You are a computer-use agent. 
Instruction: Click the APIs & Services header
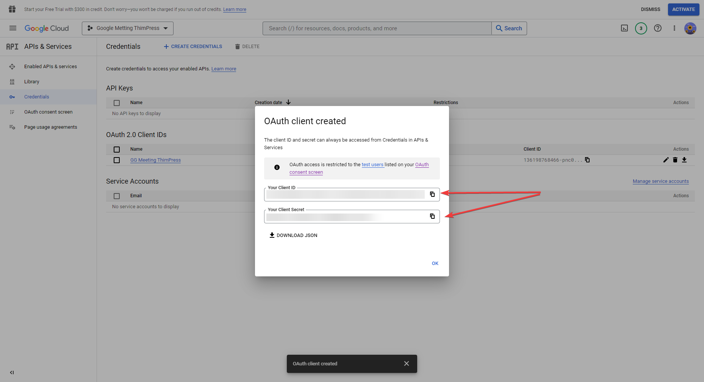click(48, 47)
